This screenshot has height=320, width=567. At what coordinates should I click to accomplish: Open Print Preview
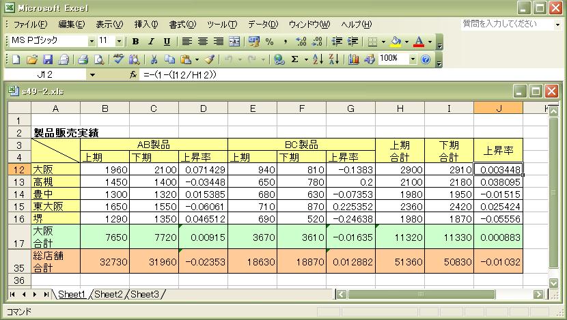tap(99, 59)
